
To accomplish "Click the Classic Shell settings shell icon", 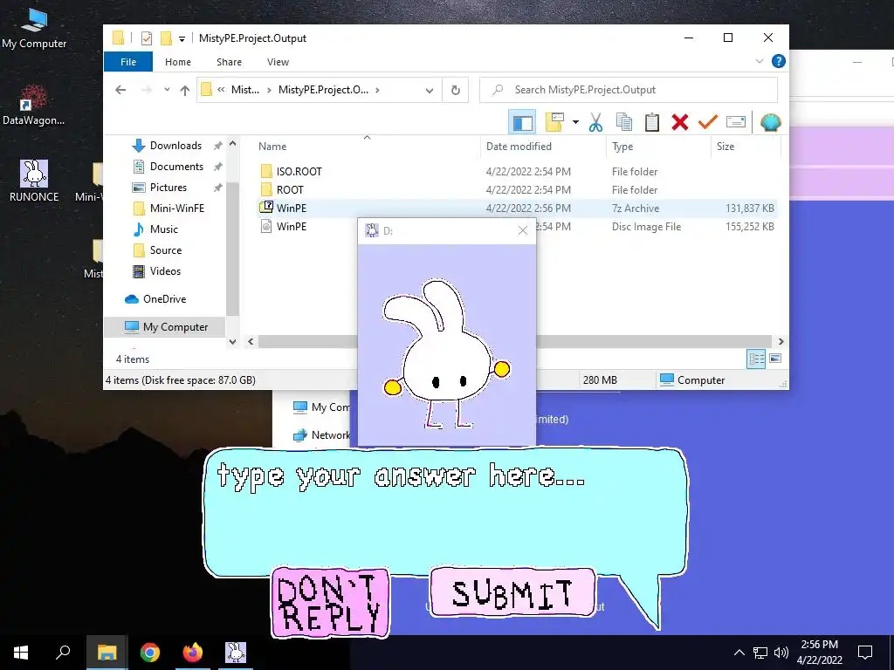I will click(x=770, y=122).
